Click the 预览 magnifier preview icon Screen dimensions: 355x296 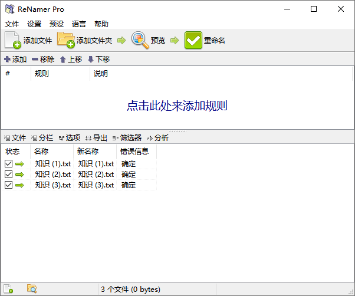(x=140, y=40)
